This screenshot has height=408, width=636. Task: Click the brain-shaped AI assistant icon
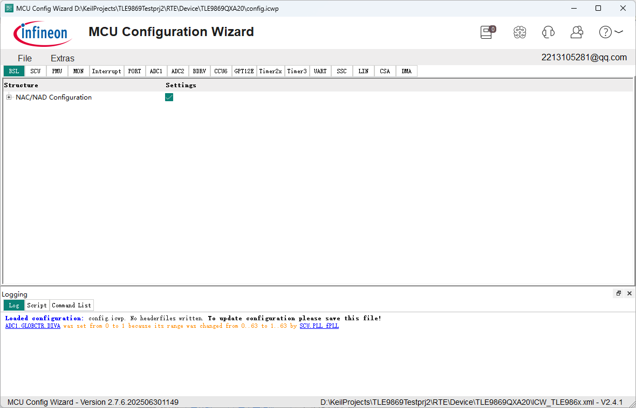pyautogui.click(x=519, y=32)
